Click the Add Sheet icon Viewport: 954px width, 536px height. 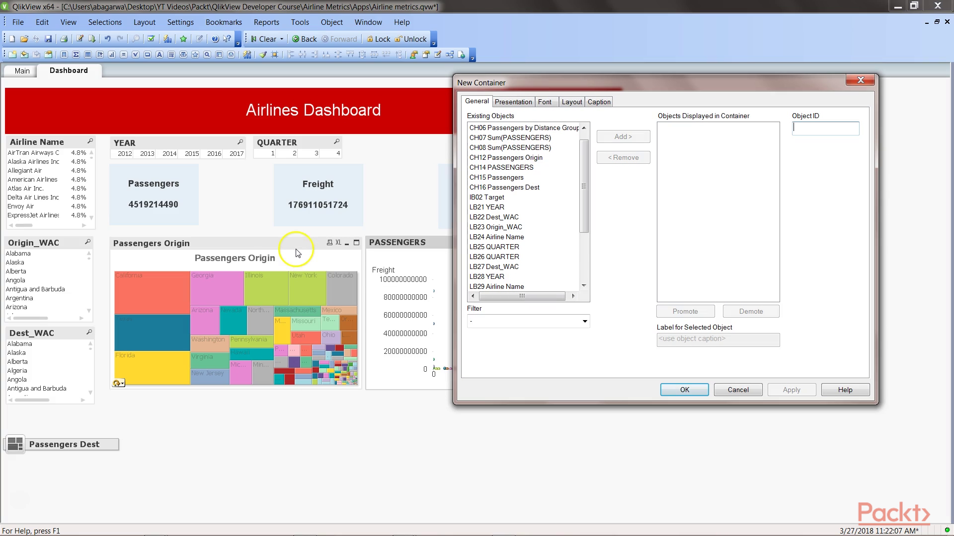pos(12,55)
